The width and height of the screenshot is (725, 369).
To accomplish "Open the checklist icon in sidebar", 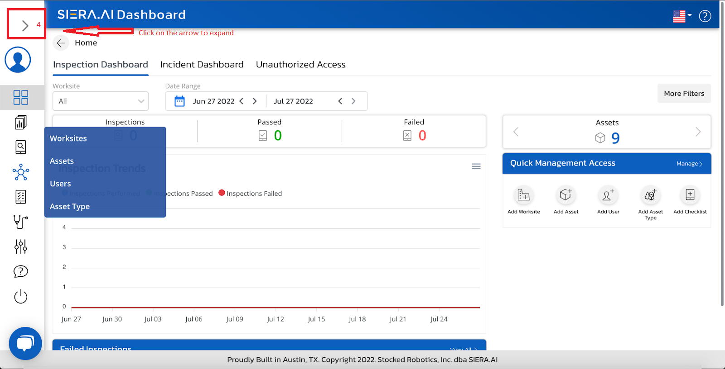I will (21, 197).
